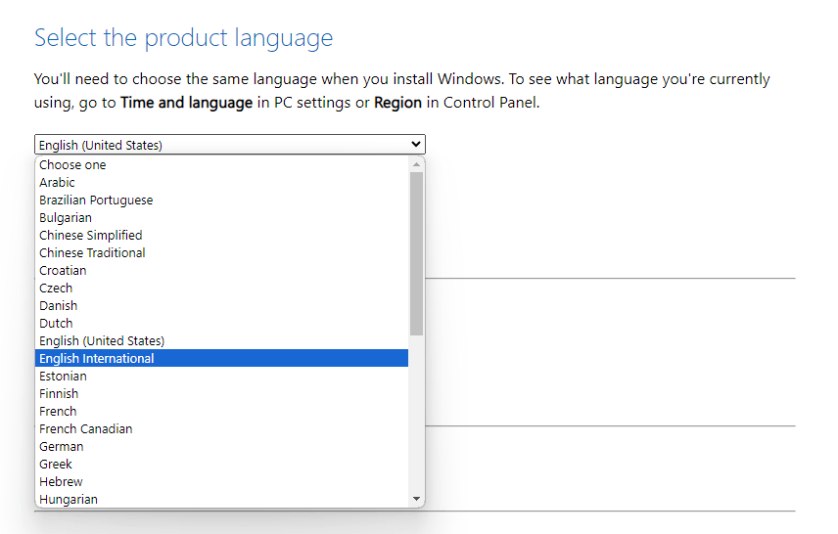Select Chinese Traditional option
Screen dimensions: 838x534
[222, 253]
